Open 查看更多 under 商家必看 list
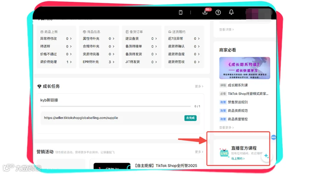The height and width of the screenshot is (174, 315). click(x=226, y=127)
